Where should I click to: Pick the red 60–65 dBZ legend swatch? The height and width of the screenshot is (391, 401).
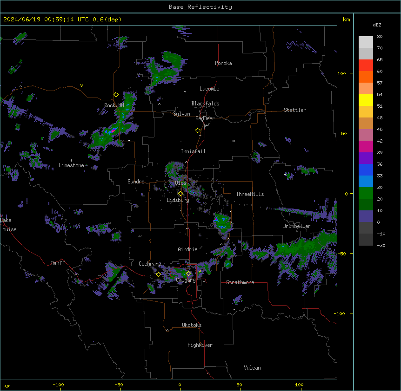click(366, 65)
